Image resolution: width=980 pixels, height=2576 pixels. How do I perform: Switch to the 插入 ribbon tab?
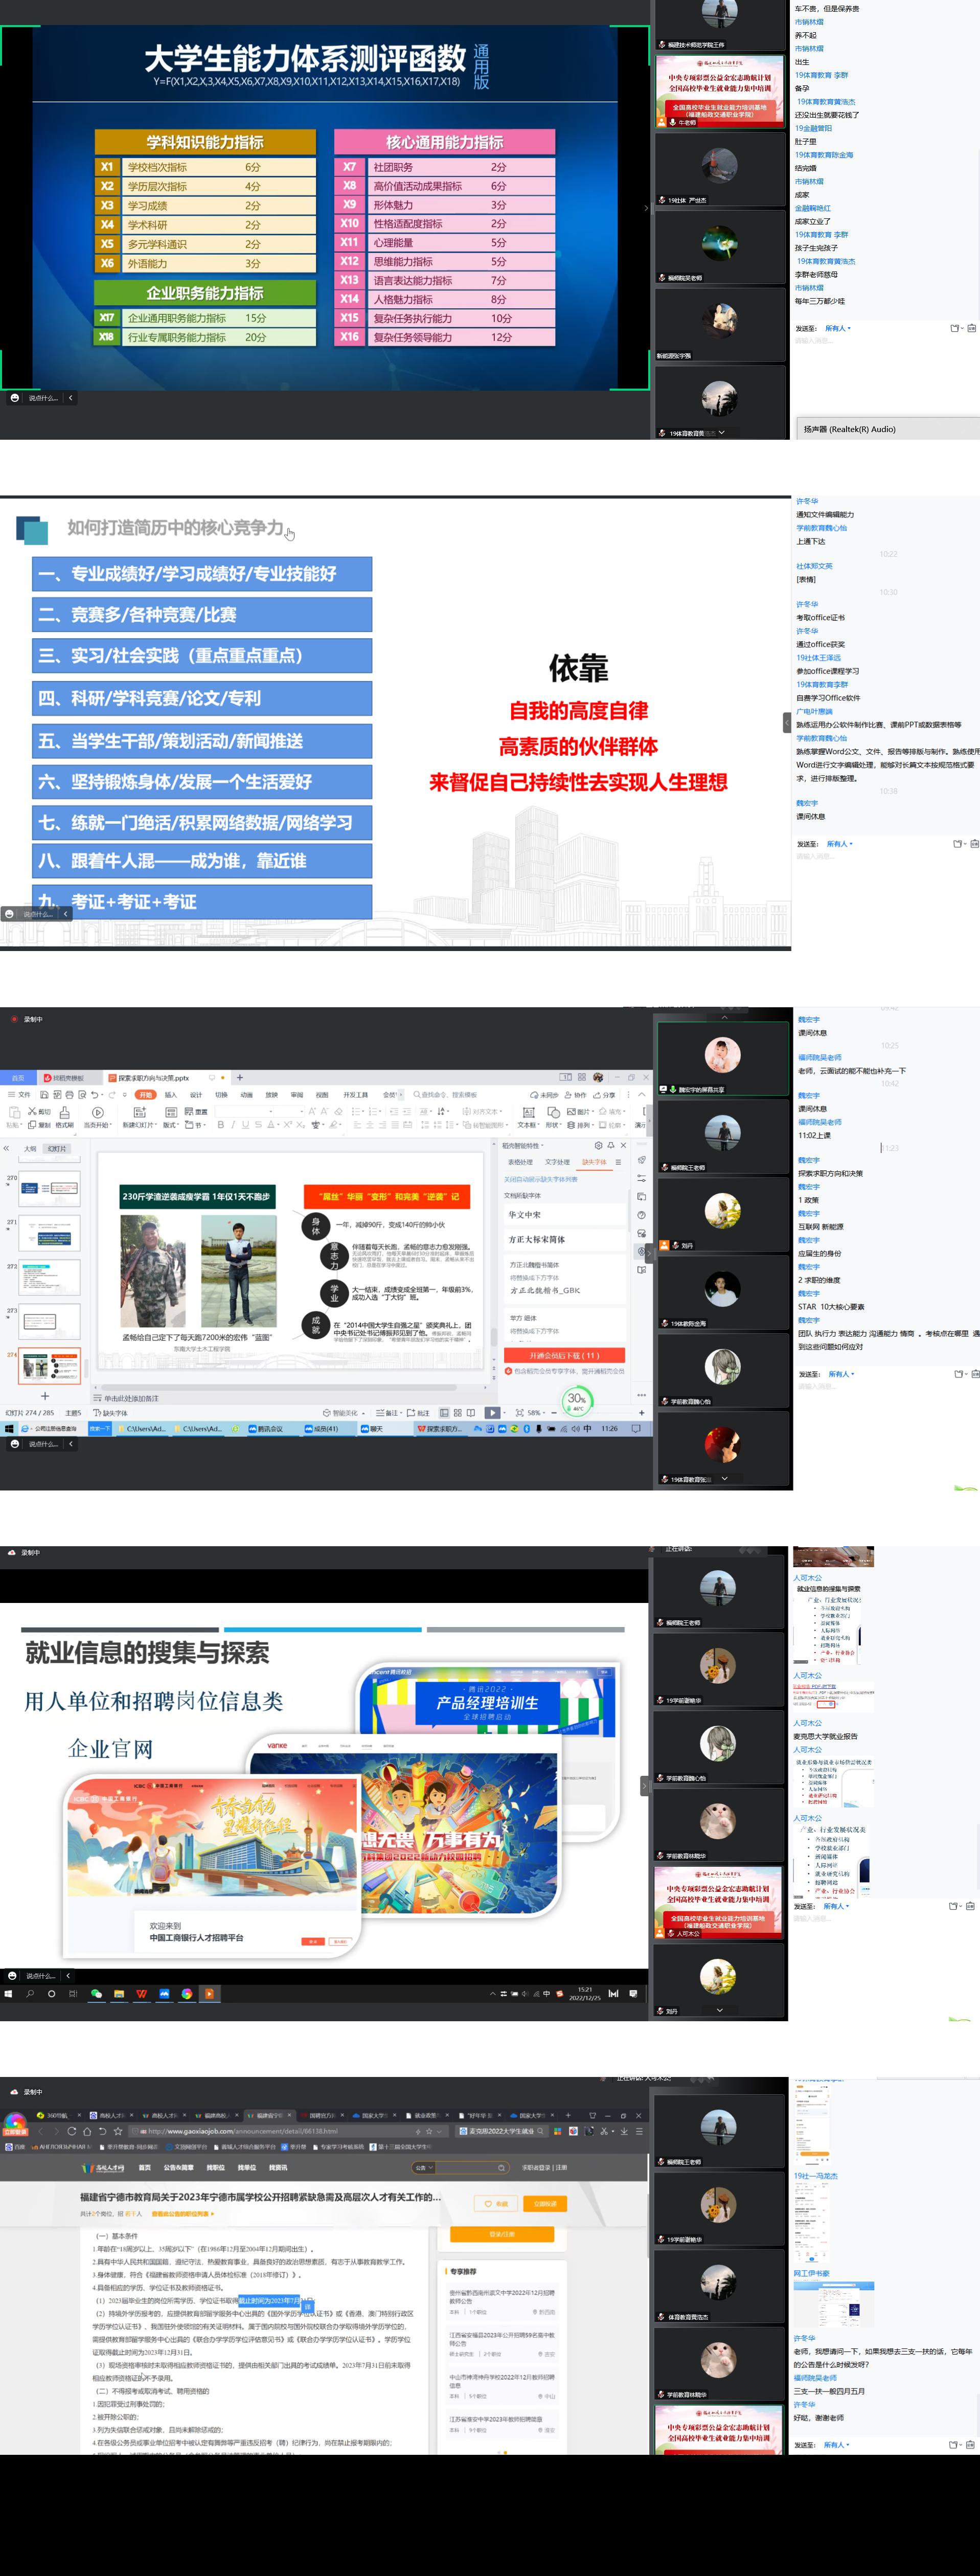click(170, 1095)
